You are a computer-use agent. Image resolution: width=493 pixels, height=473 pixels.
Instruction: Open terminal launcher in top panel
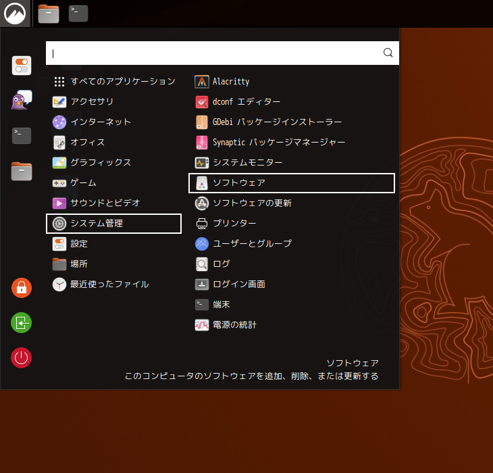coord(78,14)
